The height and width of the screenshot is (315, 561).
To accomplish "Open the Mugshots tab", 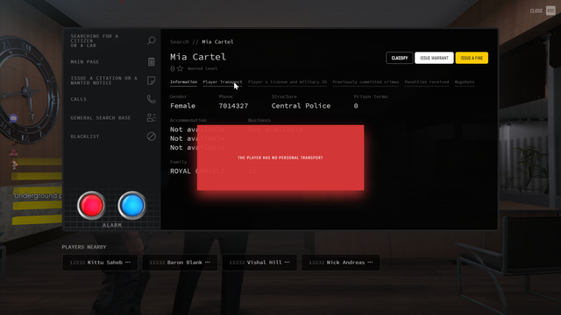I will [x=465, y=82].
